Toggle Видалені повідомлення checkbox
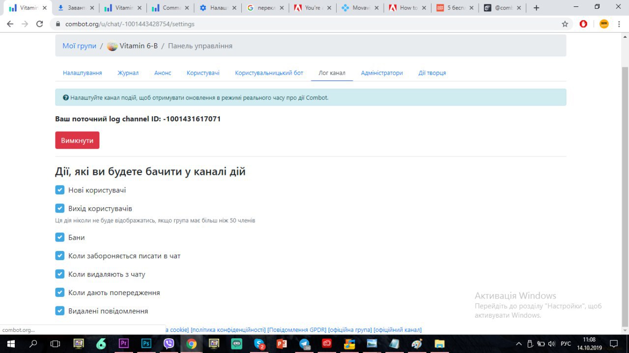Viewport: 629px width, 353px height. tap(60, 311)
